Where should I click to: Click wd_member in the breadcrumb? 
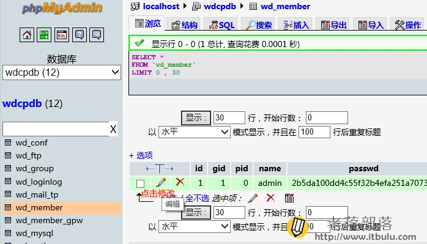click(286, 6)
